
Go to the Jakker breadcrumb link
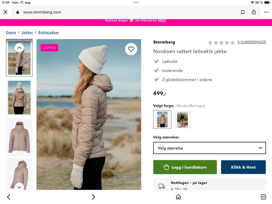27,32
